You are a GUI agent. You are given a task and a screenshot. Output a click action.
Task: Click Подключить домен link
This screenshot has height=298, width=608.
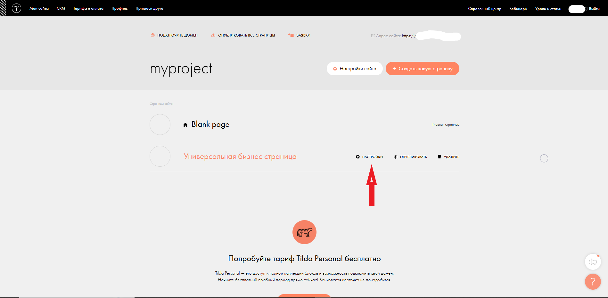177,35
